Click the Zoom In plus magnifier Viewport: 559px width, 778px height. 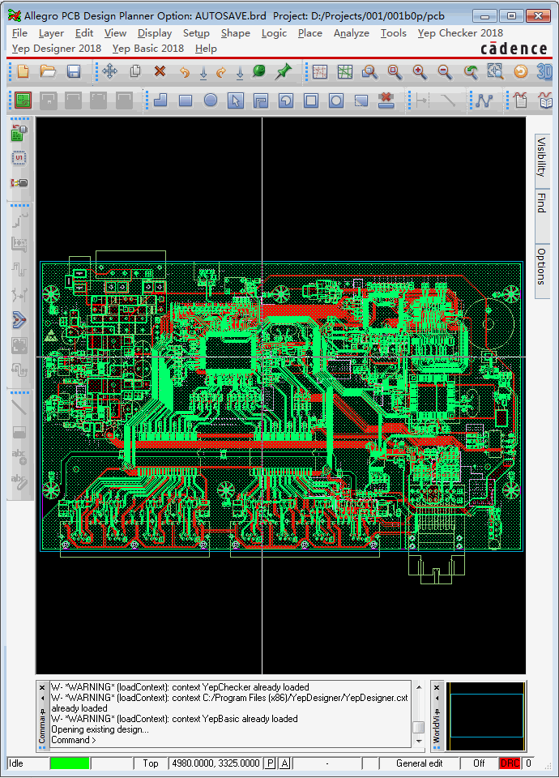tap(420, 72)
